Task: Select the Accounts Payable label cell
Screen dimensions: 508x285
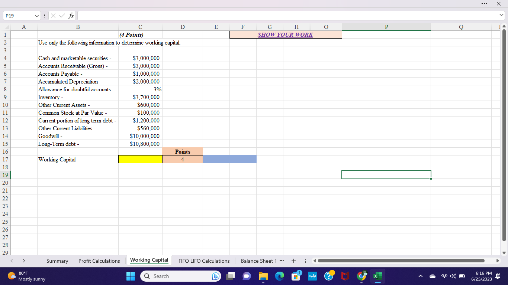Action: (x=78, y=73)
